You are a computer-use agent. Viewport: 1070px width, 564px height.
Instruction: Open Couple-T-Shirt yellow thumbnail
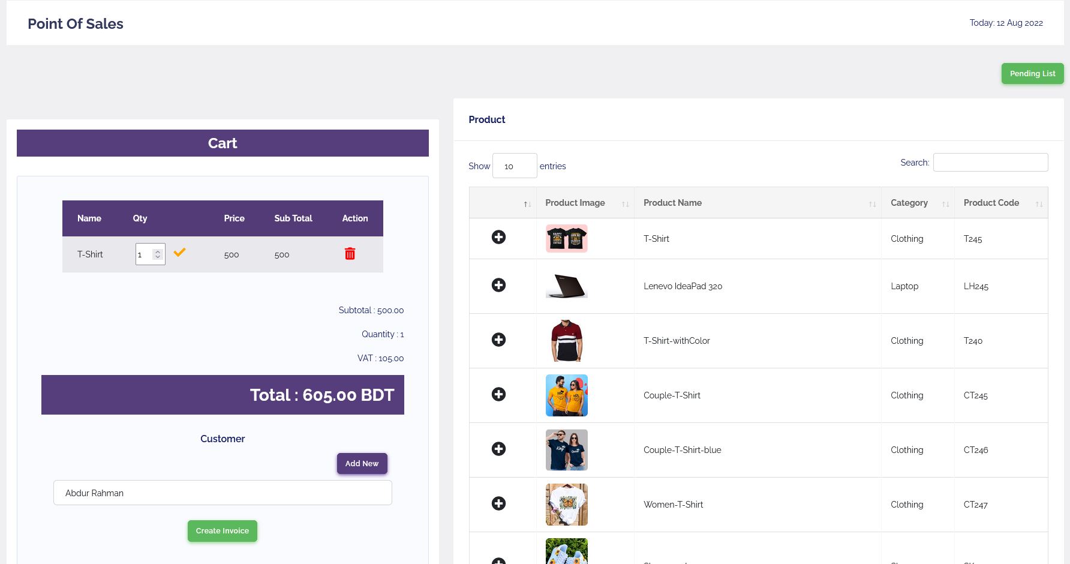567,395
